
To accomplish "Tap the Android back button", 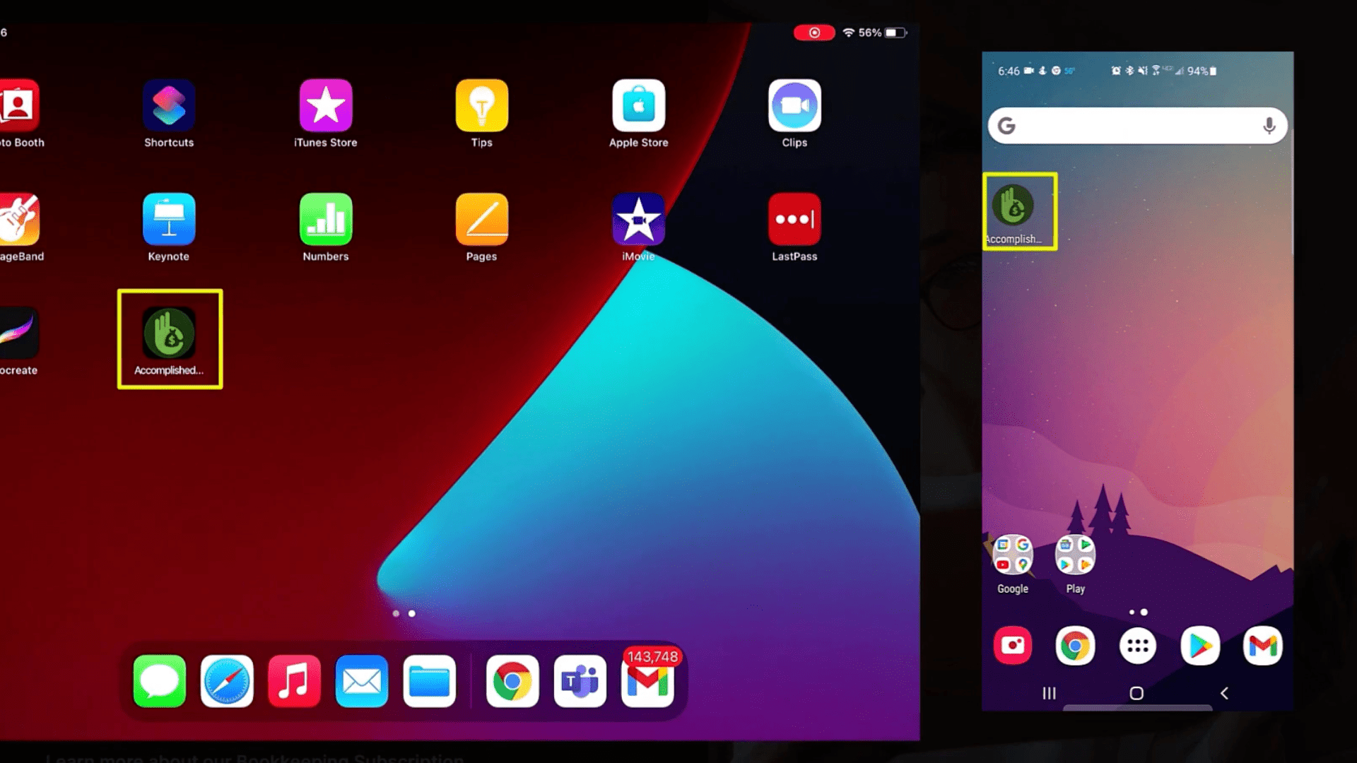I will pyautogui.click(x=1223, y=693).
